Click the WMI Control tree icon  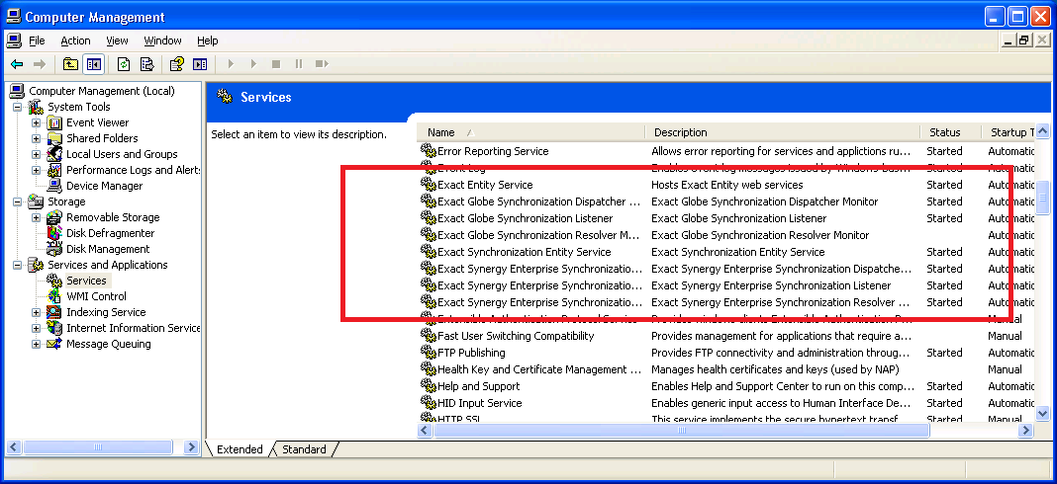coord(55,296)
